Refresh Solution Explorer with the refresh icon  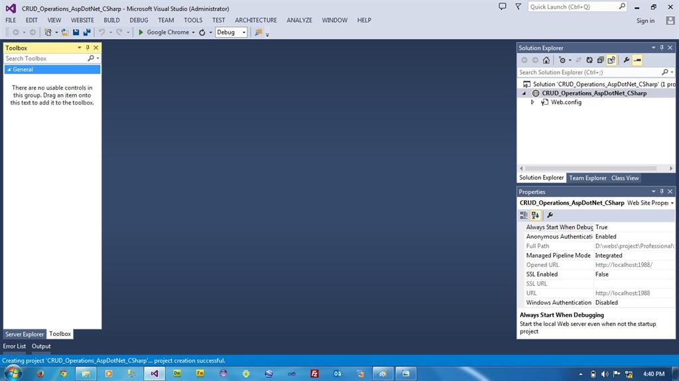589,60
